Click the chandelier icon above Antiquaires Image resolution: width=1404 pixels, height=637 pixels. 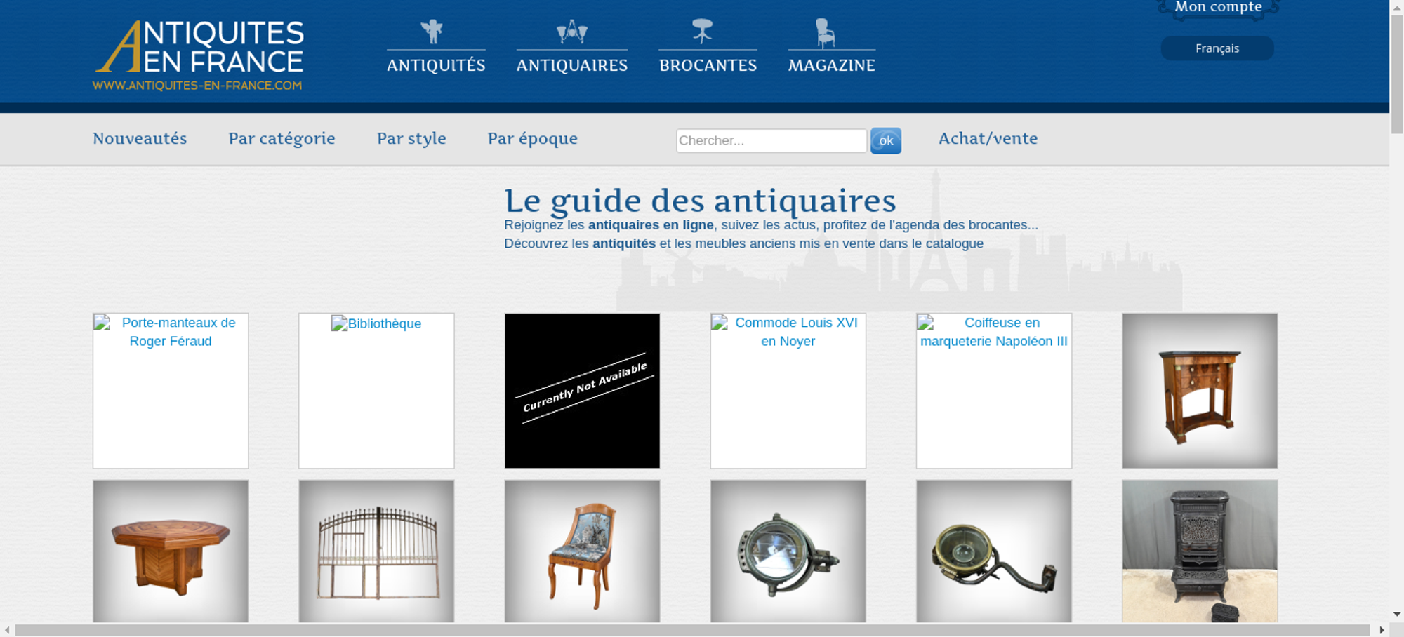pos(571,32)
